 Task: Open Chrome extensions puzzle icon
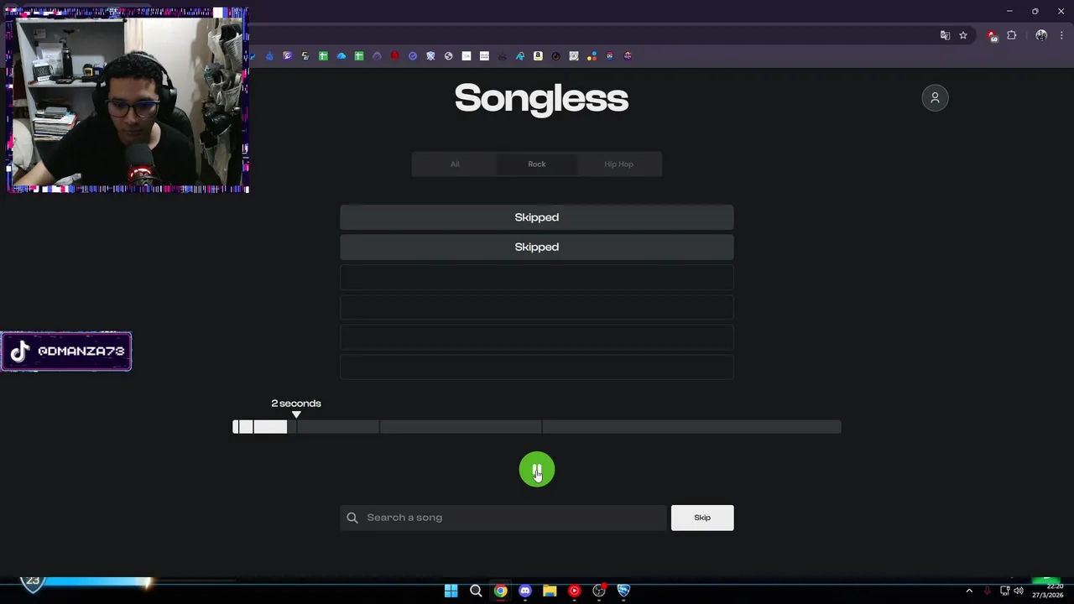(x=1011, y=35)
